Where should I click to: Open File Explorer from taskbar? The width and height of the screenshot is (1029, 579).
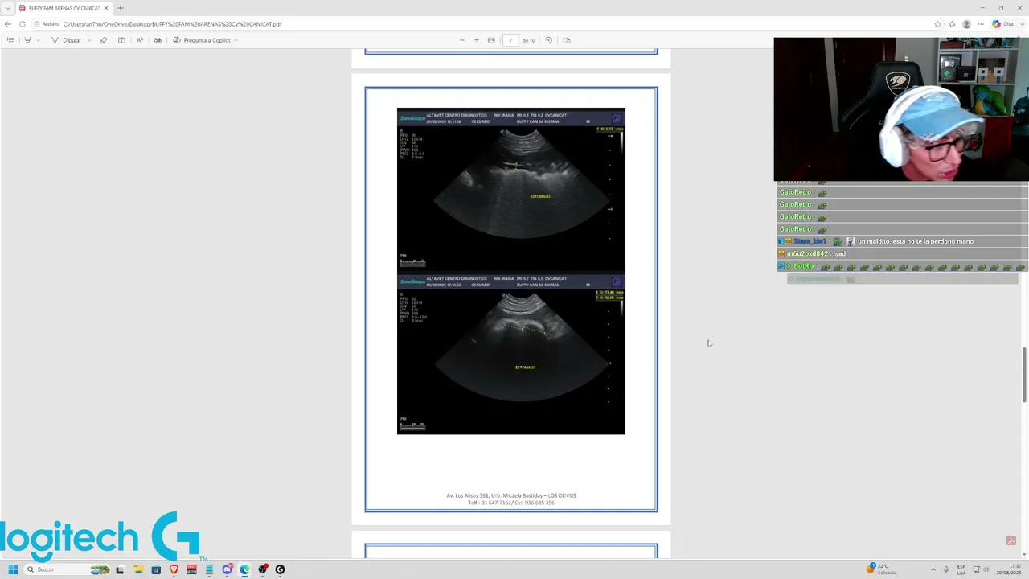pos(138,569)
